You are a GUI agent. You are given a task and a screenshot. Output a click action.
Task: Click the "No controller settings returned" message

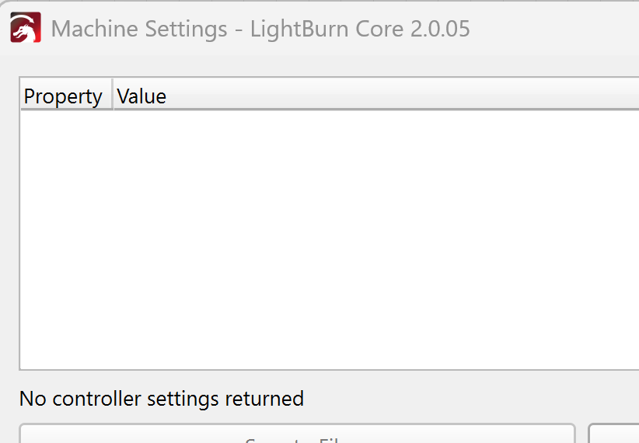[x=162, y=399]
